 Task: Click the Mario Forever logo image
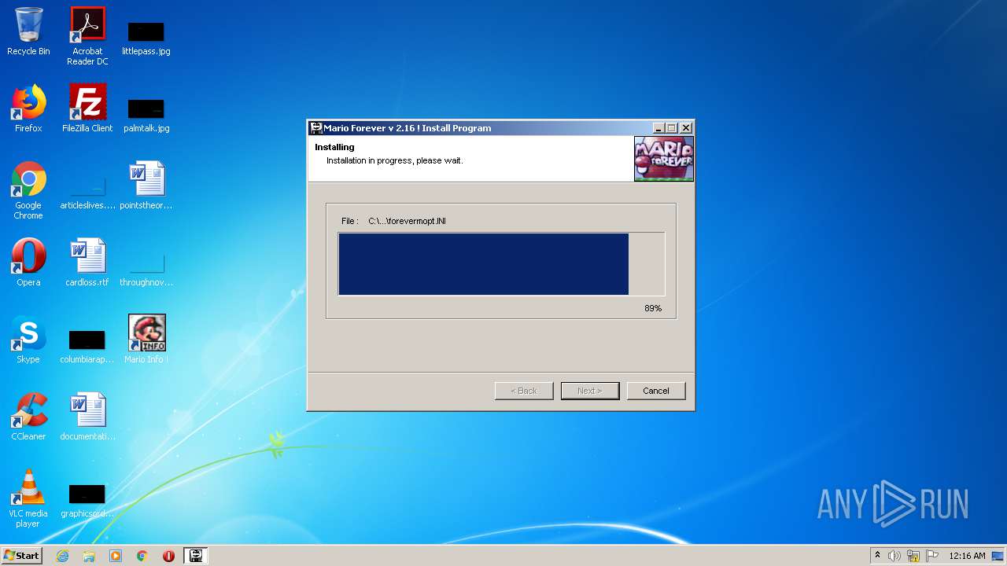(664, 159)
